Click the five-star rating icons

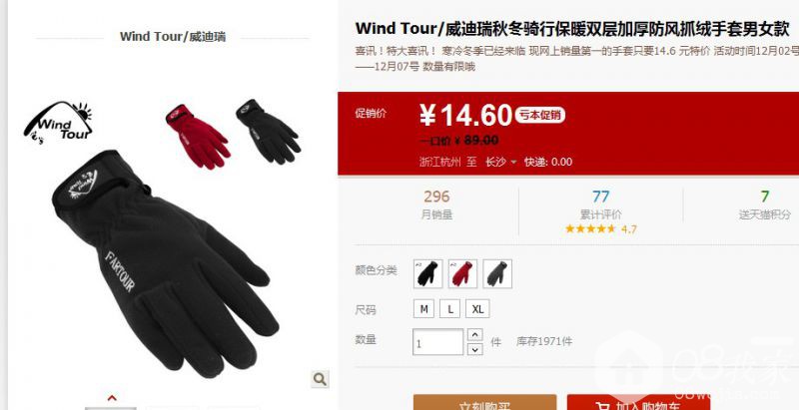590,228
